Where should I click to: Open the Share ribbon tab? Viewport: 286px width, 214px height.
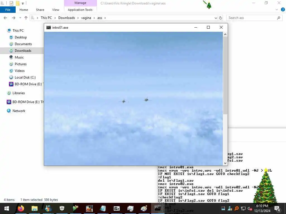[x=40, y=10]
